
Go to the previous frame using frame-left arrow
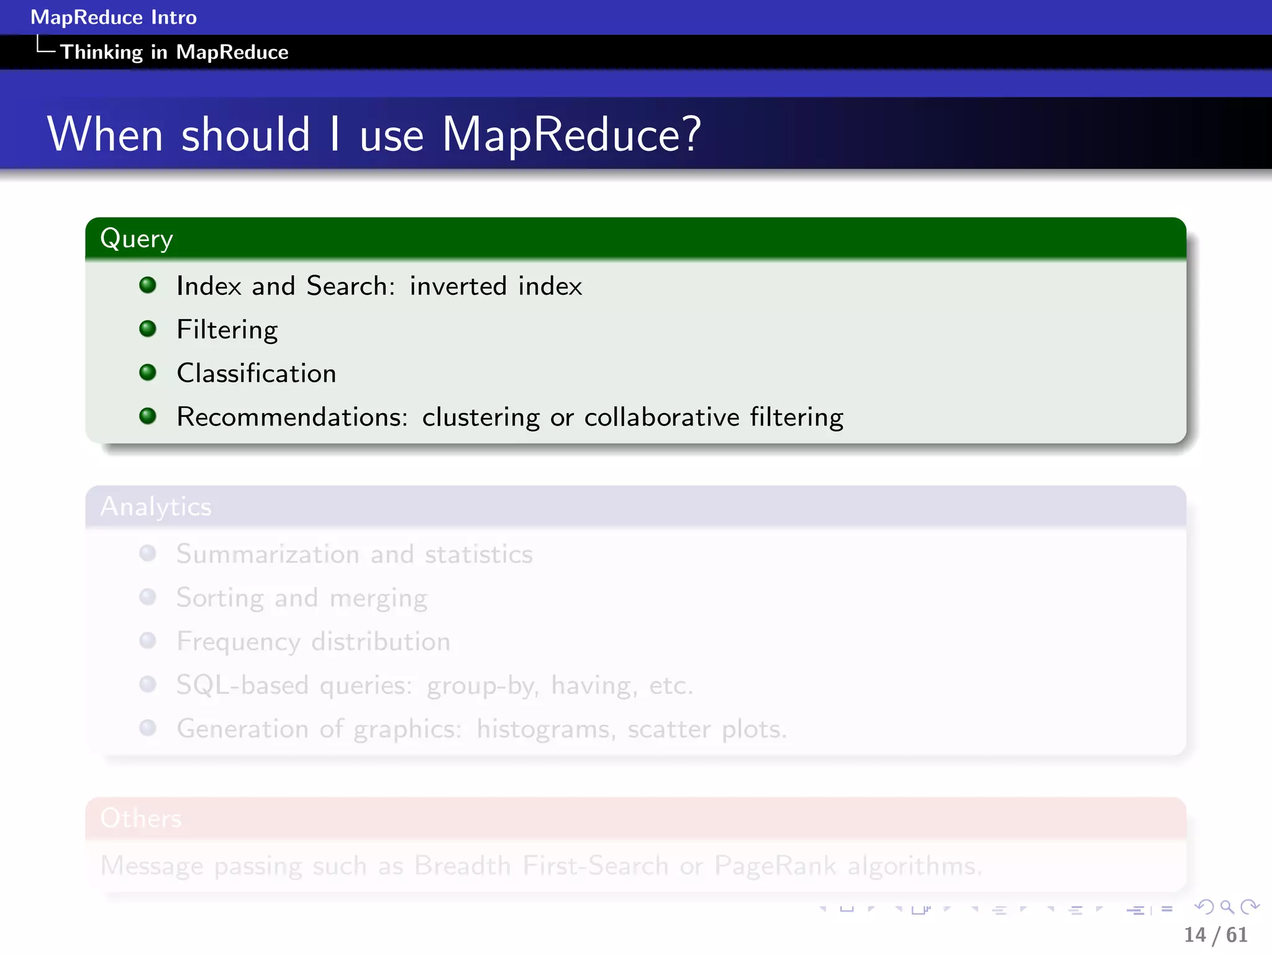(898, 909)
